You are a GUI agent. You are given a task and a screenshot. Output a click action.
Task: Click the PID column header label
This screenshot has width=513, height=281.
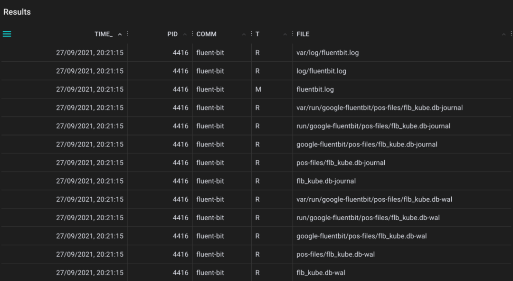tap(172, 34)
